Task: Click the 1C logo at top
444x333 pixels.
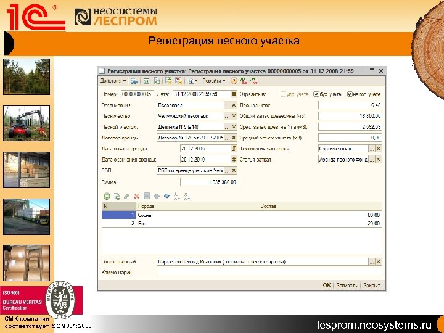Action: click(x=36, y=17)
